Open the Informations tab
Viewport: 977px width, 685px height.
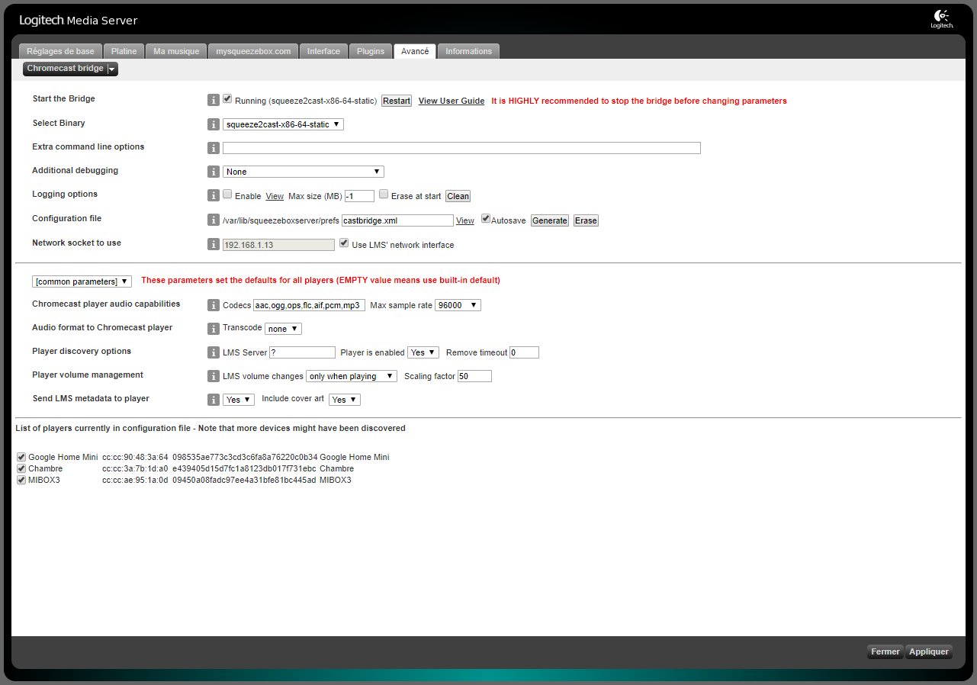(x=469, y=51)
